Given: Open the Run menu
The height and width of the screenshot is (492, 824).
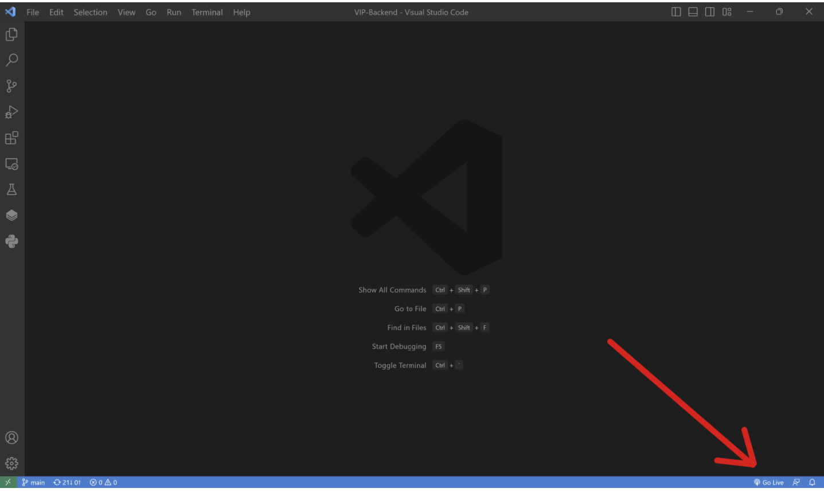Looking at the screenshot, I should point(174,12).
